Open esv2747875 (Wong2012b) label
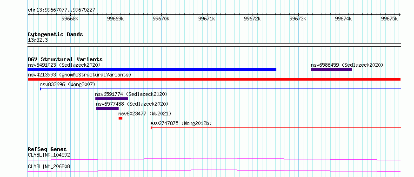 tap(181, 123)
